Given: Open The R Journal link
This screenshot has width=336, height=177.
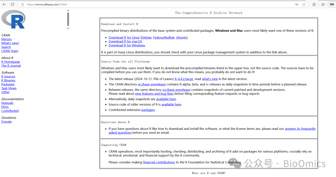Looking at the screenshot, I should tap(11, 66).
